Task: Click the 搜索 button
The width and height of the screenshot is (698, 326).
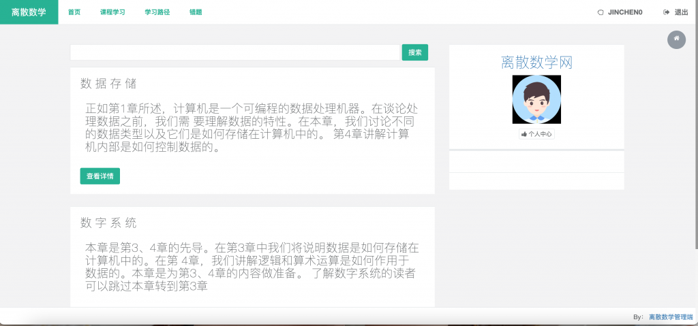Action: [x=415, y=52]
